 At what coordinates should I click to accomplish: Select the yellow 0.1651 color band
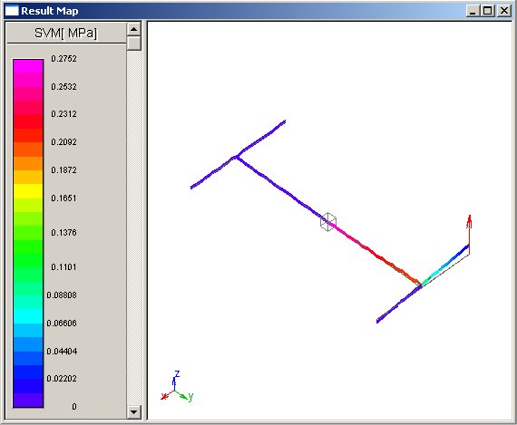coord(28,191)
